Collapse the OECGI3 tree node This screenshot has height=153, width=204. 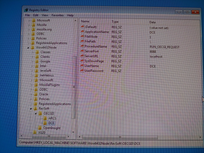[36, 114]
